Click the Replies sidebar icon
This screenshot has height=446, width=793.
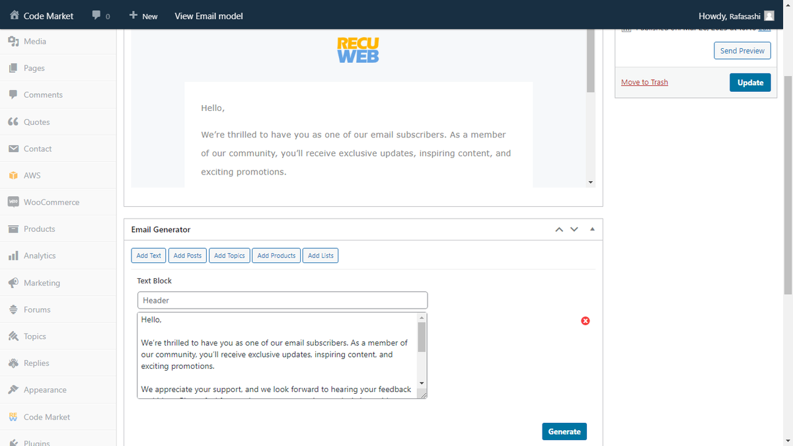[x=13, y=363]
